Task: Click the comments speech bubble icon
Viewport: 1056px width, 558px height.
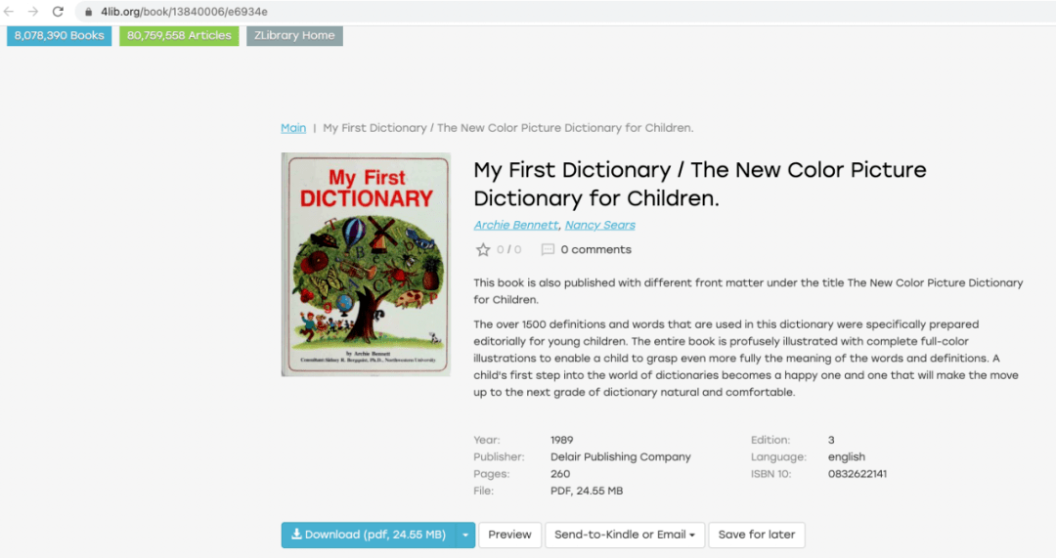Action: tap(548, 250)
